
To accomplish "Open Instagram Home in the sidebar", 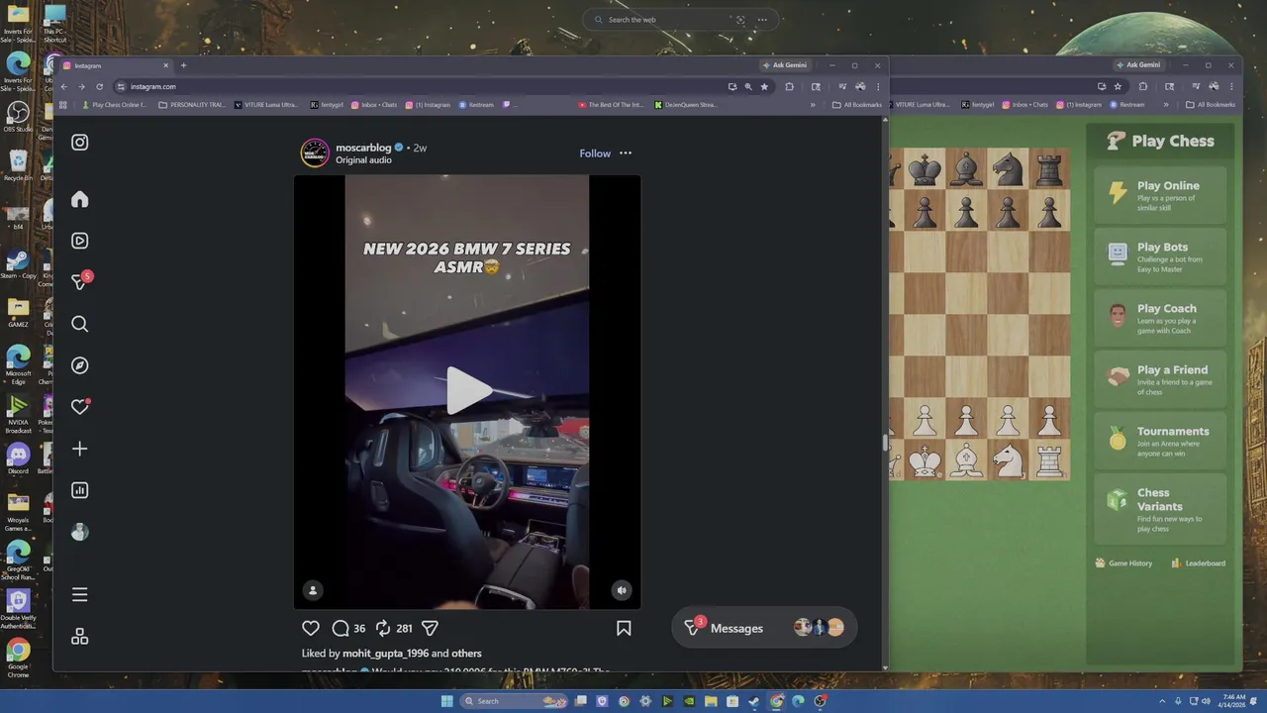I will 80,199.
